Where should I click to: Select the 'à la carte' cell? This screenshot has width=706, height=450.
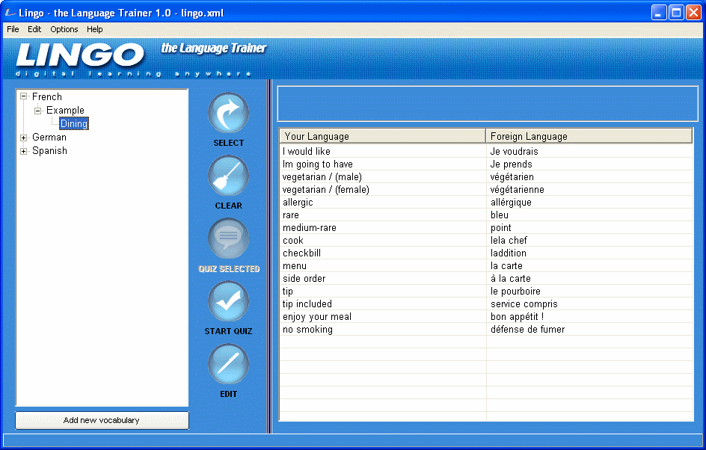(589, 279)
